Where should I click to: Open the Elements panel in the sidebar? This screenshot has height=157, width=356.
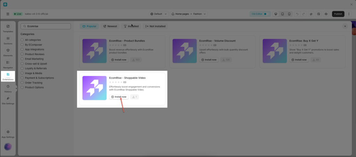tap(8, 52)
